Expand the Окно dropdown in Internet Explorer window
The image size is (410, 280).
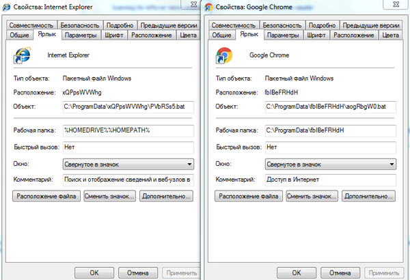pyautogui.click(x=128, y=165)
